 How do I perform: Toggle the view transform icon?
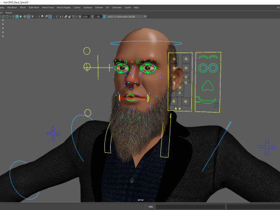104,16
